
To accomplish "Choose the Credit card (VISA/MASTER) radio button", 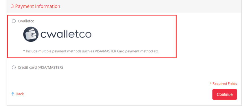I will (x=14, y=67).
